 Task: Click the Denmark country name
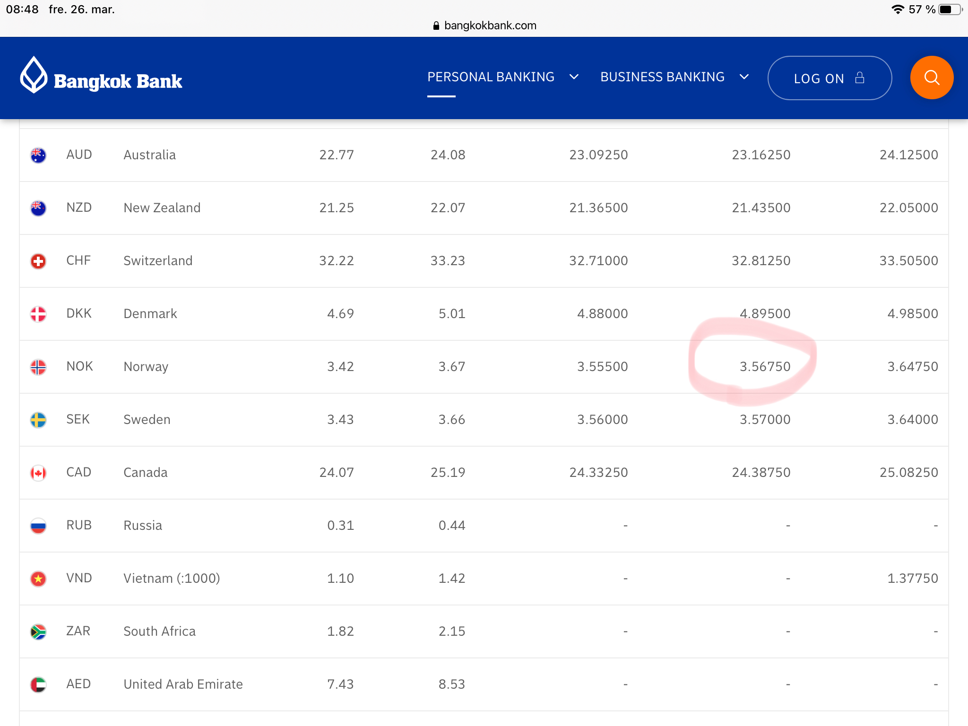tap(150, 314)
